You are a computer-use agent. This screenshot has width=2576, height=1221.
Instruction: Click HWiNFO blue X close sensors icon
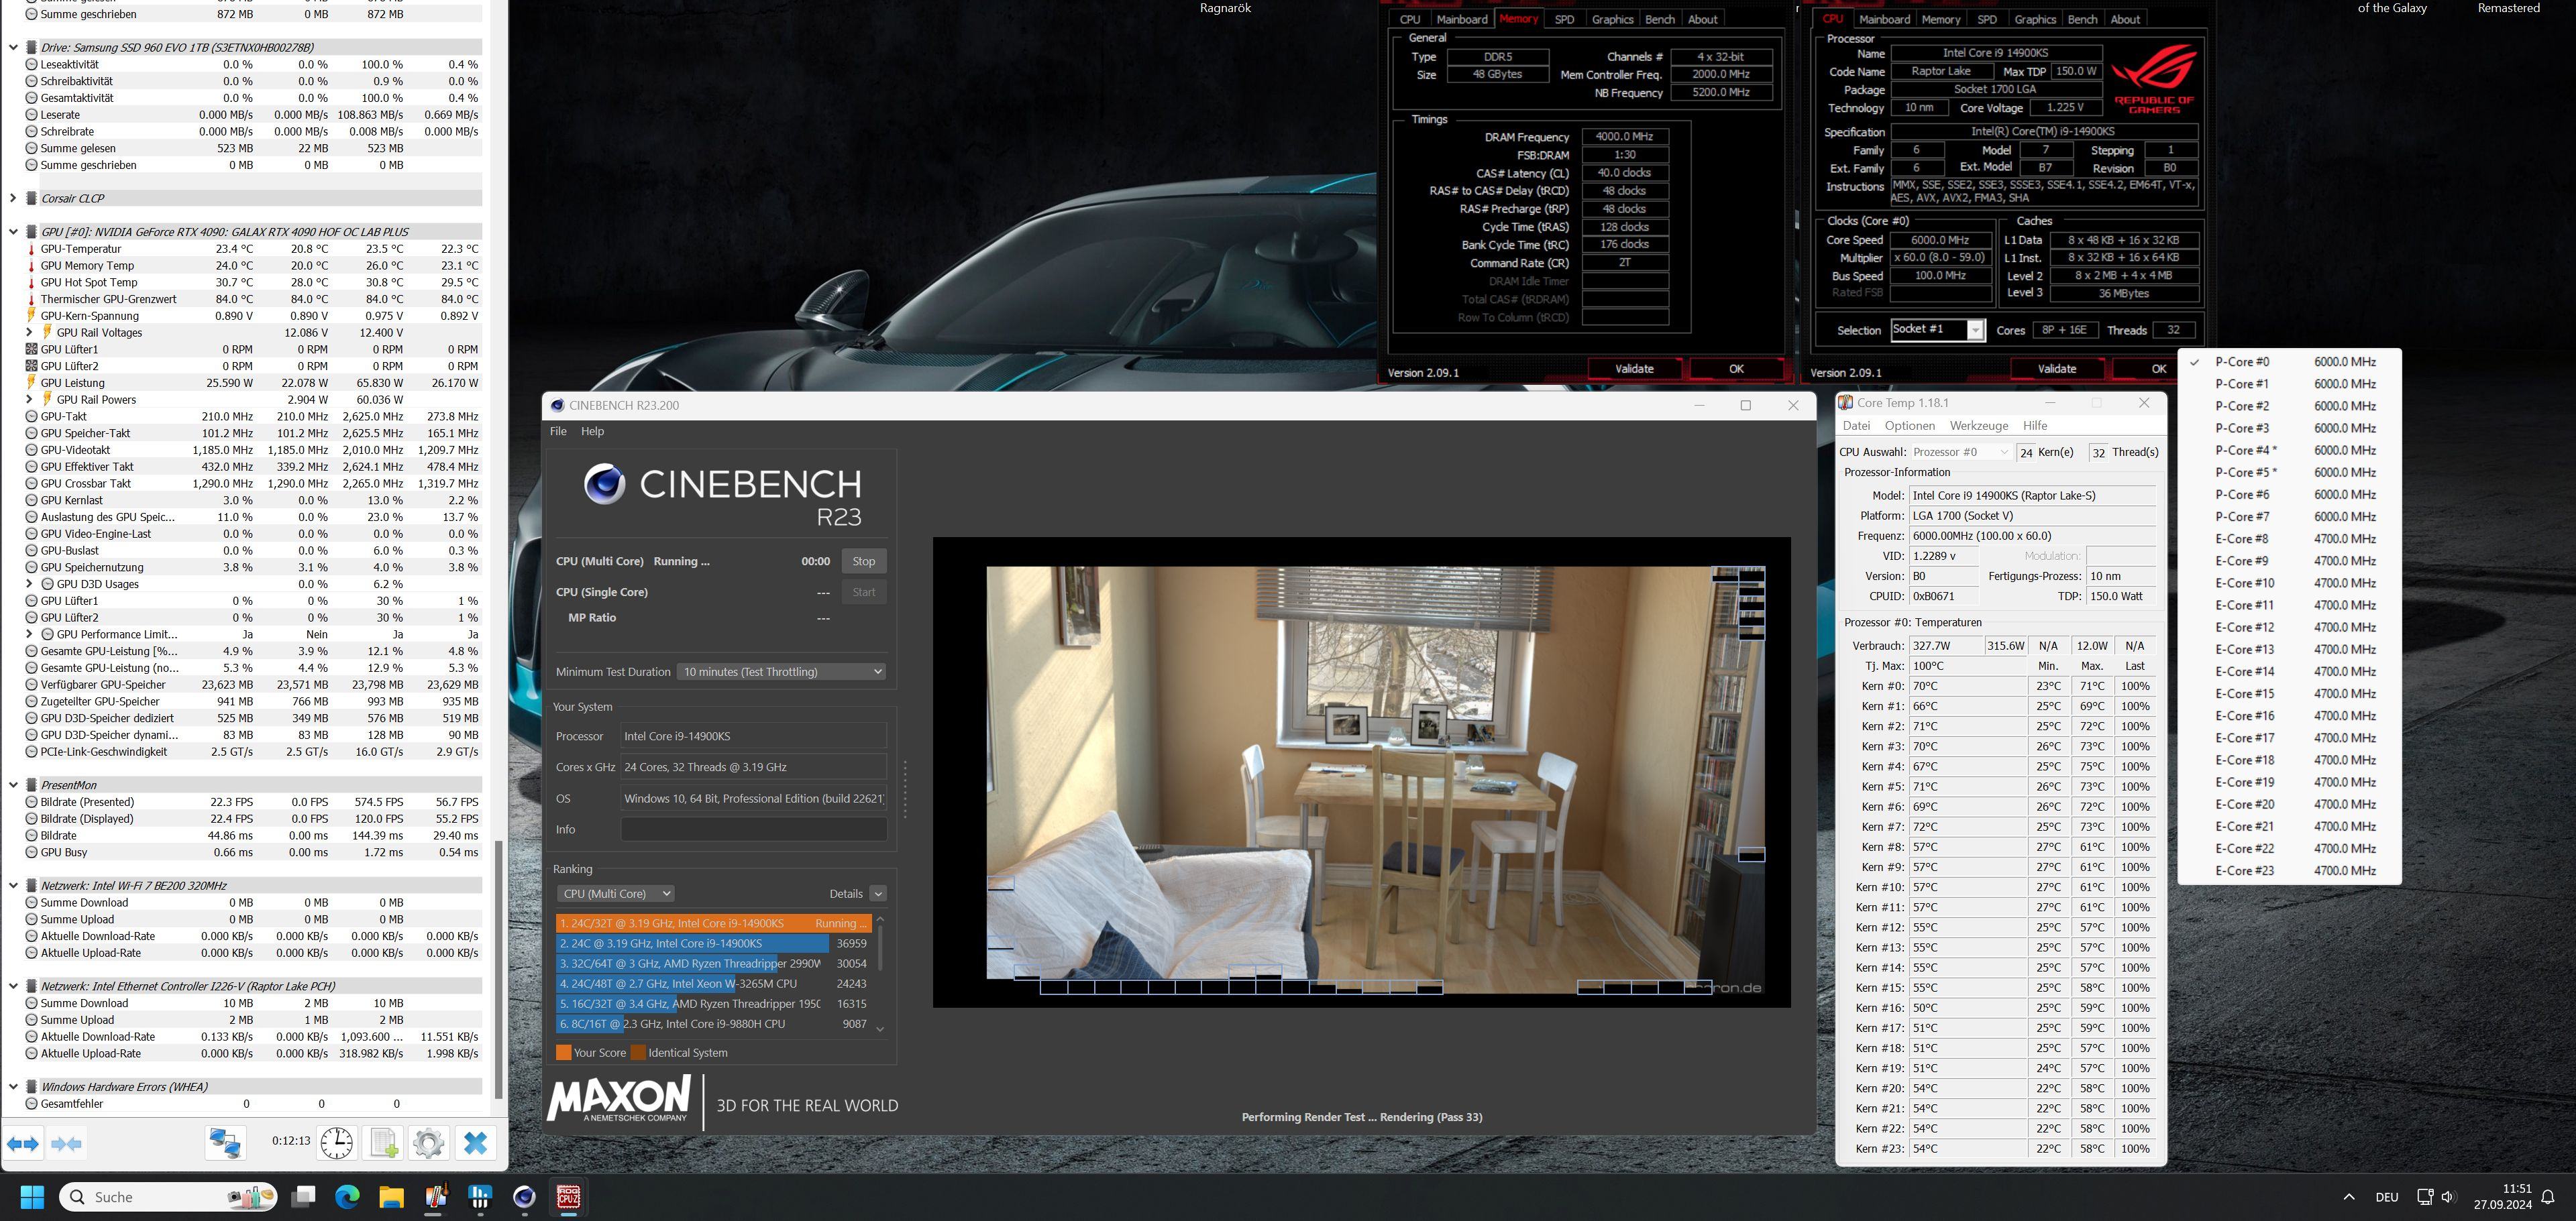[475, 1143]
